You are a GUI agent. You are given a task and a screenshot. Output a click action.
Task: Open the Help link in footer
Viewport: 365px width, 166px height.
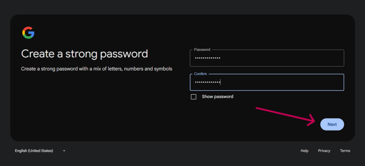304,151
